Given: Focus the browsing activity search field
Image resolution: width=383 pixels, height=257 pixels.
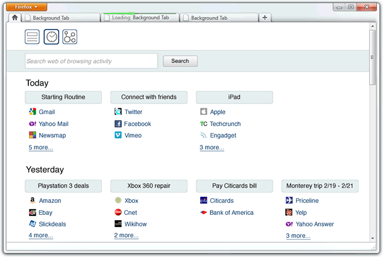Looking at the screenshot, I should tap(91, 61).
